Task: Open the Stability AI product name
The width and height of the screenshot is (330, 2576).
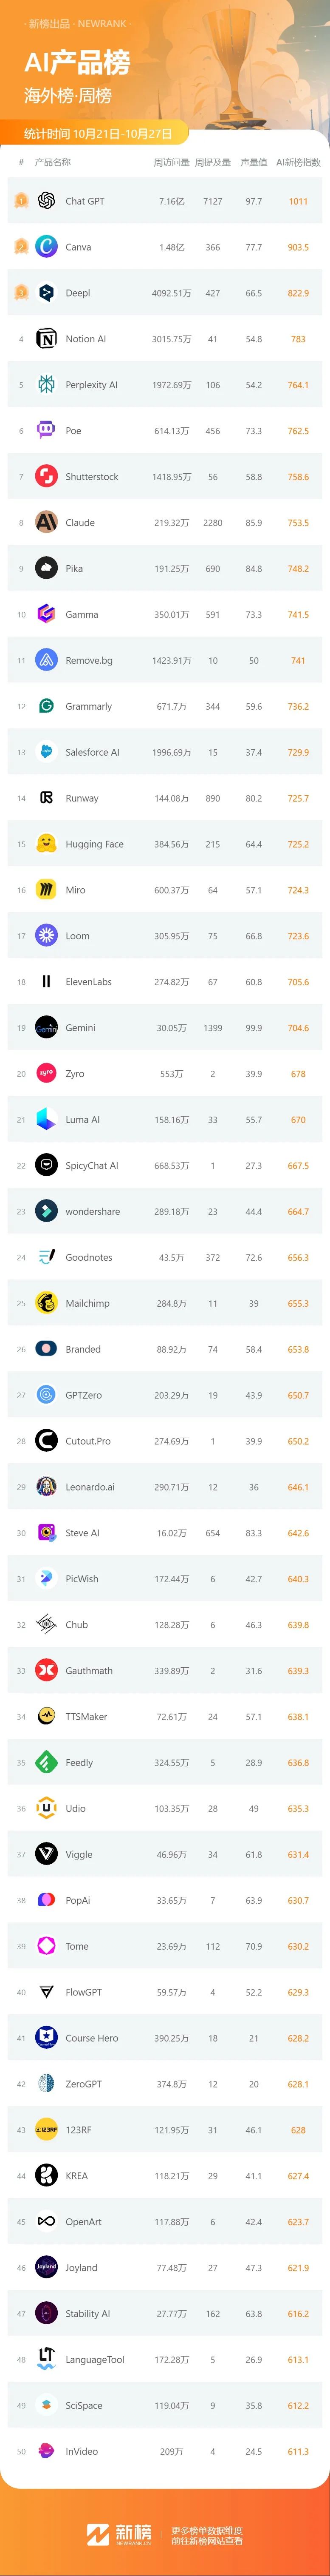Action: [88, 2314]
